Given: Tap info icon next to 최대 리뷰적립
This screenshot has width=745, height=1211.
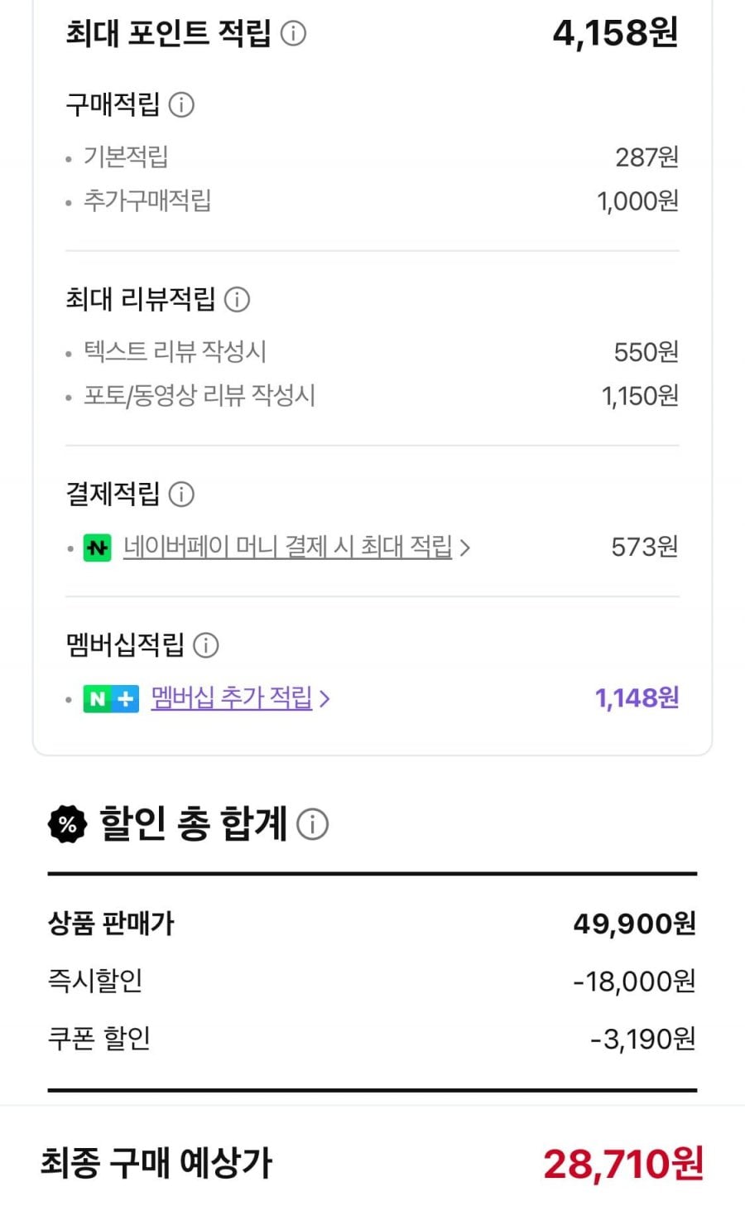Looking at the screenshot, I should [x=237, y=299].
